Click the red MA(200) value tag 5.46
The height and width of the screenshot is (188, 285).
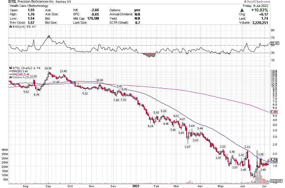(x=275, y=112)
